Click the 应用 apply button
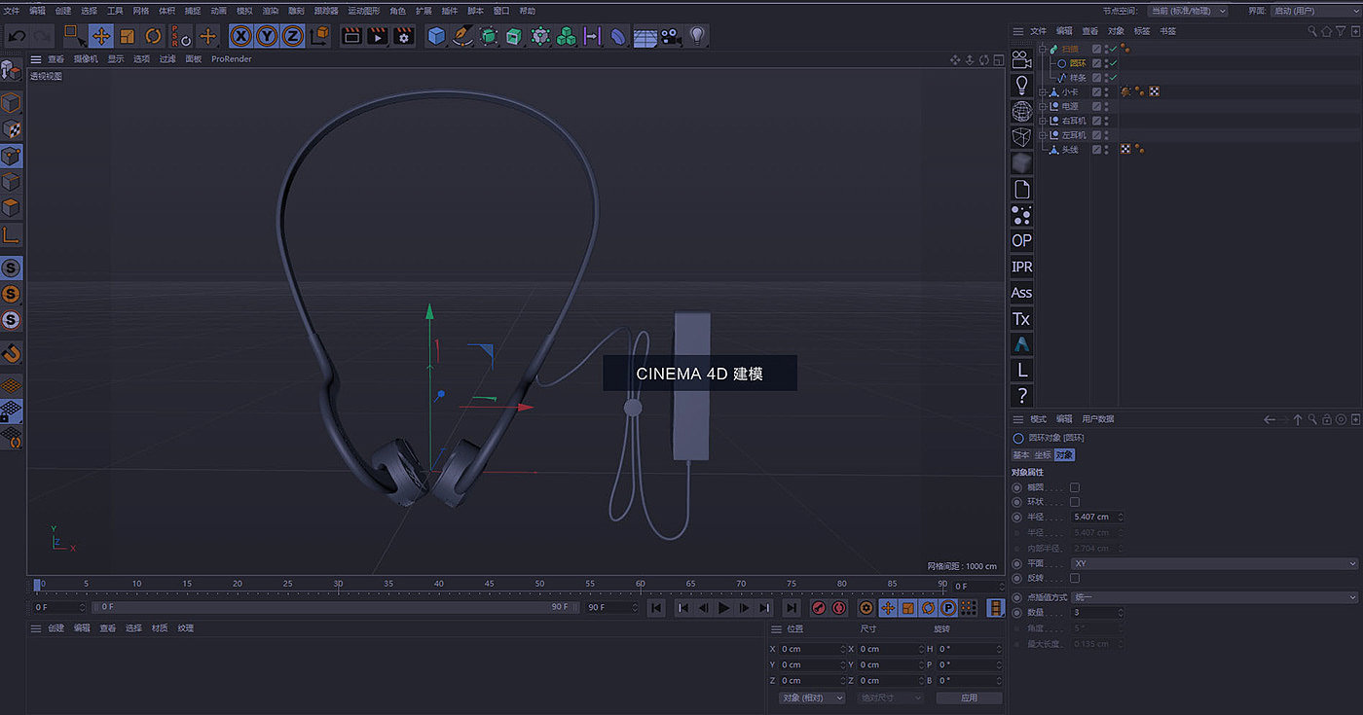Screen dimensions: 1363x715 pos(969,697)
